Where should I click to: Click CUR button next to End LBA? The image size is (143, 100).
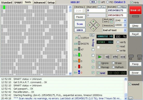pyautogui.click(x=119, y=7)
